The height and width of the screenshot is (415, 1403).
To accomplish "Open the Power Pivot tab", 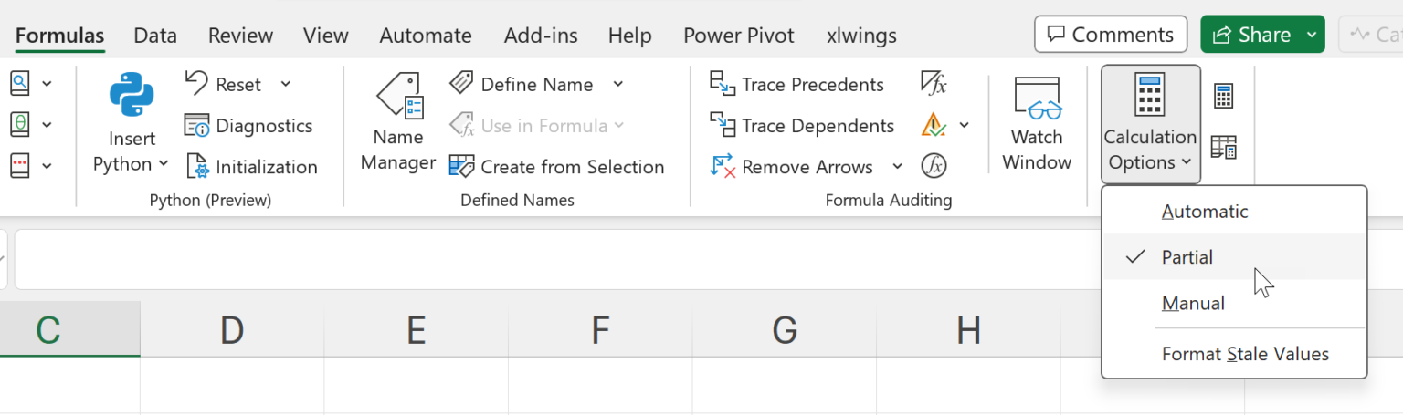I will tap(738, 36).
